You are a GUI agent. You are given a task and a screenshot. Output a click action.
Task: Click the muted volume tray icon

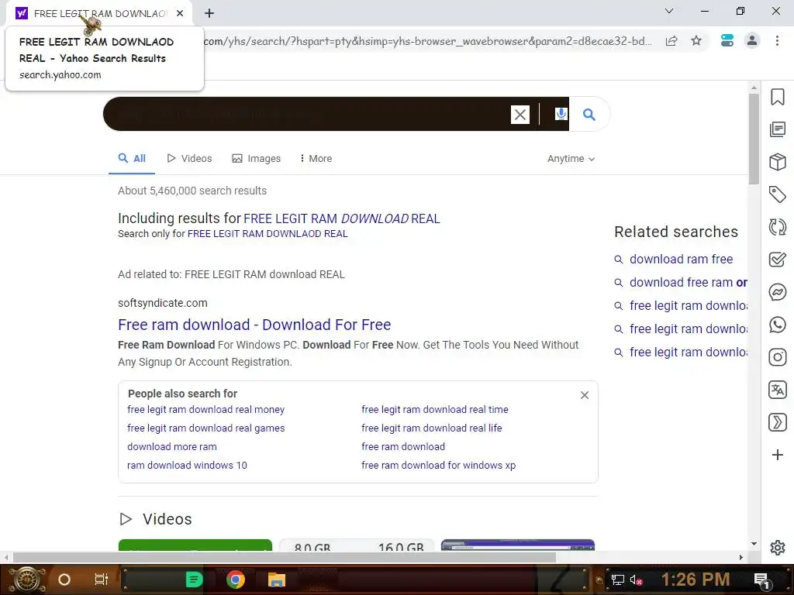636,580
